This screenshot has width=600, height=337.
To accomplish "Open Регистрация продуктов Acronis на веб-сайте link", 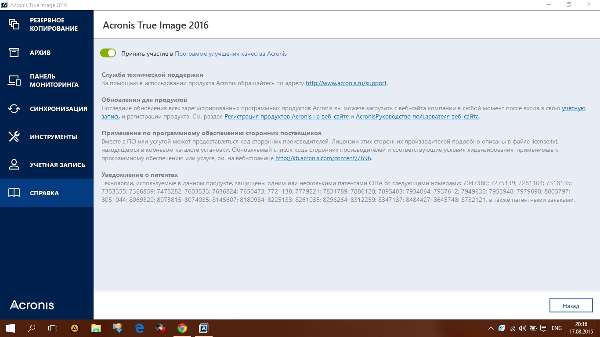I will (286, 117).
